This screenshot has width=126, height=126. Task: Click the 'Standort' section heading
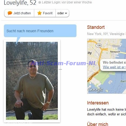(96, 27)
